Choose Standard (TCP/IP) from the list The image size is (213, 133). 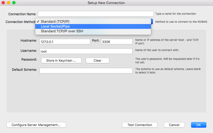[93, 22]
